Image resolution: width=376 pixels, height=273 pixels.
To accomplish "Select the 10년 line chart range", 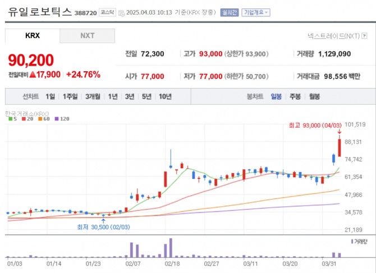I will [165, 96].
